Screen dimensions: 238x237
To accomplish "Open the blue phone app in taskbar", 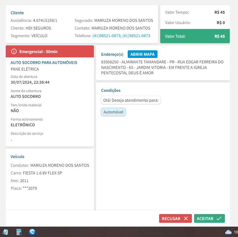I will click(32, 232).
